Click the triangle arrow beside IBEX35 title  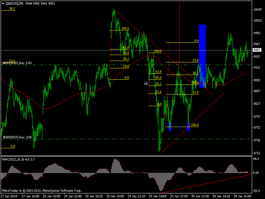(3, 3)
